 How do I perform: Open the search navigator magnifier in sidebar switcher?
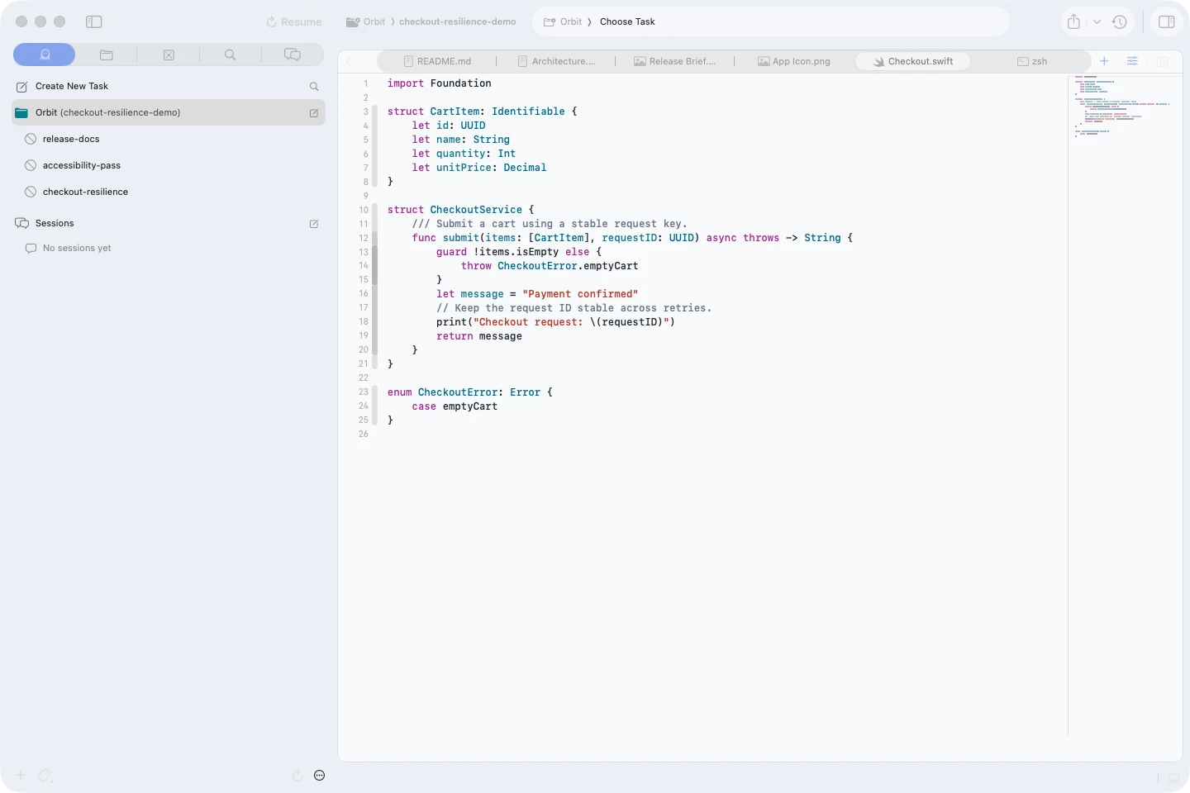click(x=231, y=55)
